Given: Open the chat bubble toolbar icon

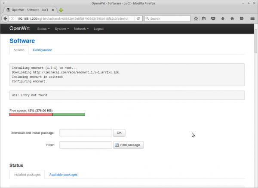Looking at the screenshot, I should pyautogui.click(x=242, y=18).
